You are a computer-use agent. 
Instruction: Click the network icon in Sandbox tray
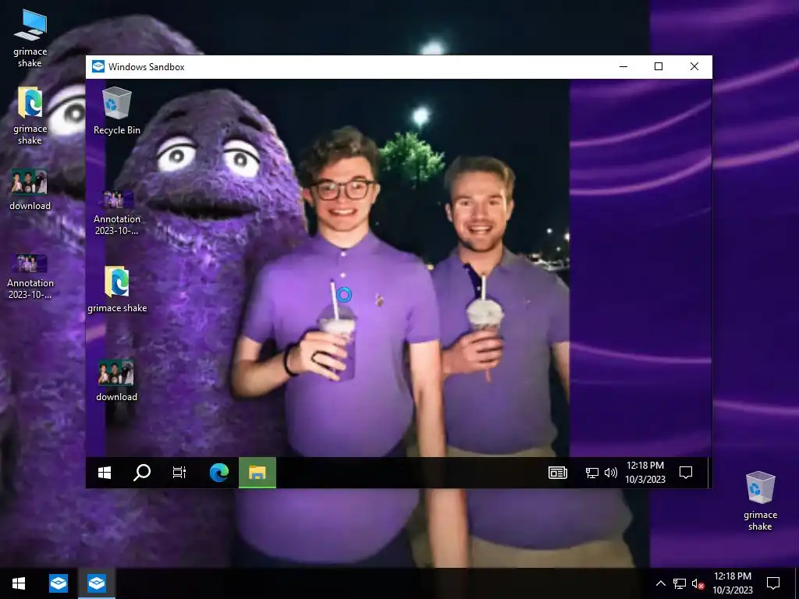[x=592, y=473]
